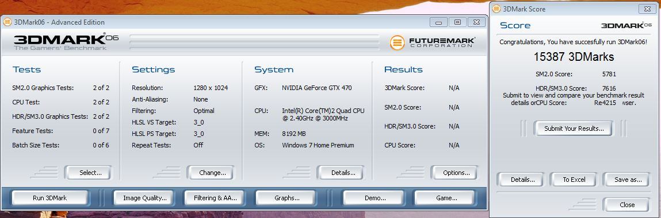The width and height of the screenshot is (661, 218).
Task: Click the 3DMark Score N/A value
Action: [x=454, y=88]
